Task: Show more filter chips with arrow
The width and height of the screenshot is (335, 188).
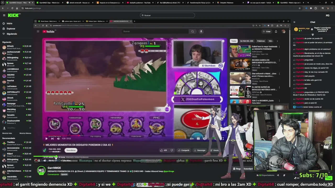Action: pos(277,41)
